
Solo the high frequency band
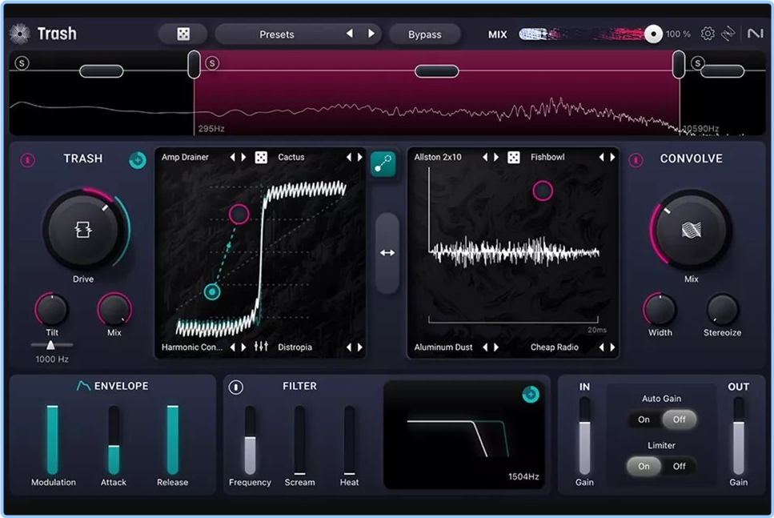(x=697, y=63)
